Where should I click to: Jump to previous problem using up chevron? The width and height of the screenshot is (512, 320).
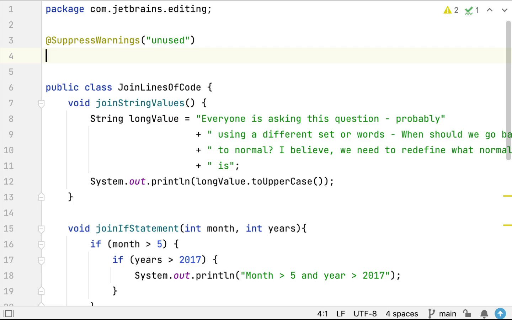point(490,10)
